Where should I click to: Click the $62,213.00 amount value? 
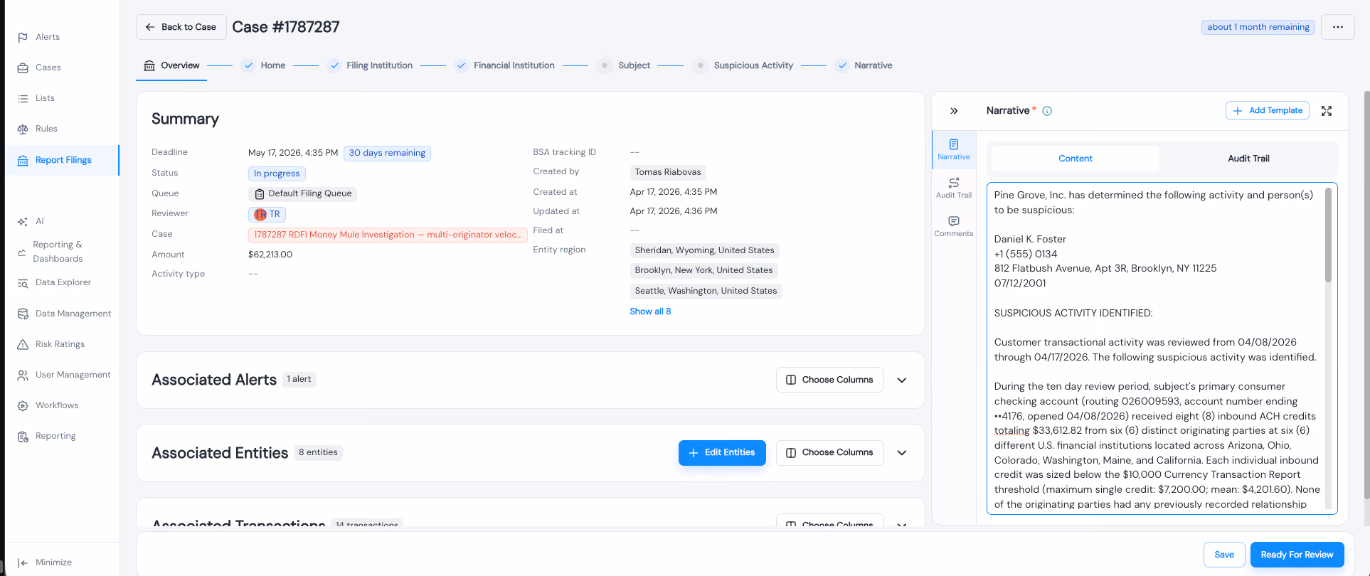click(270, 255)
